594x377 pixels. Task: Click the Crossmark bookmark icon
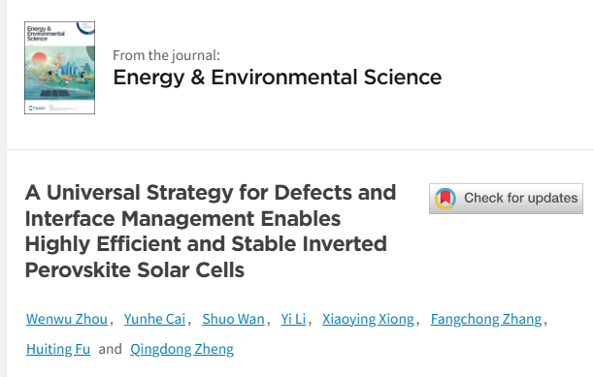point(445,199)
